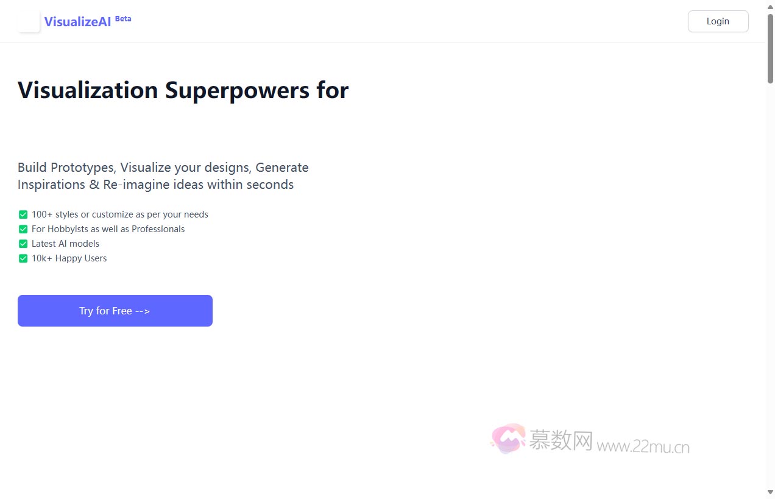
Task: Click the 100+ styles feature text
Action: [120, 214]
